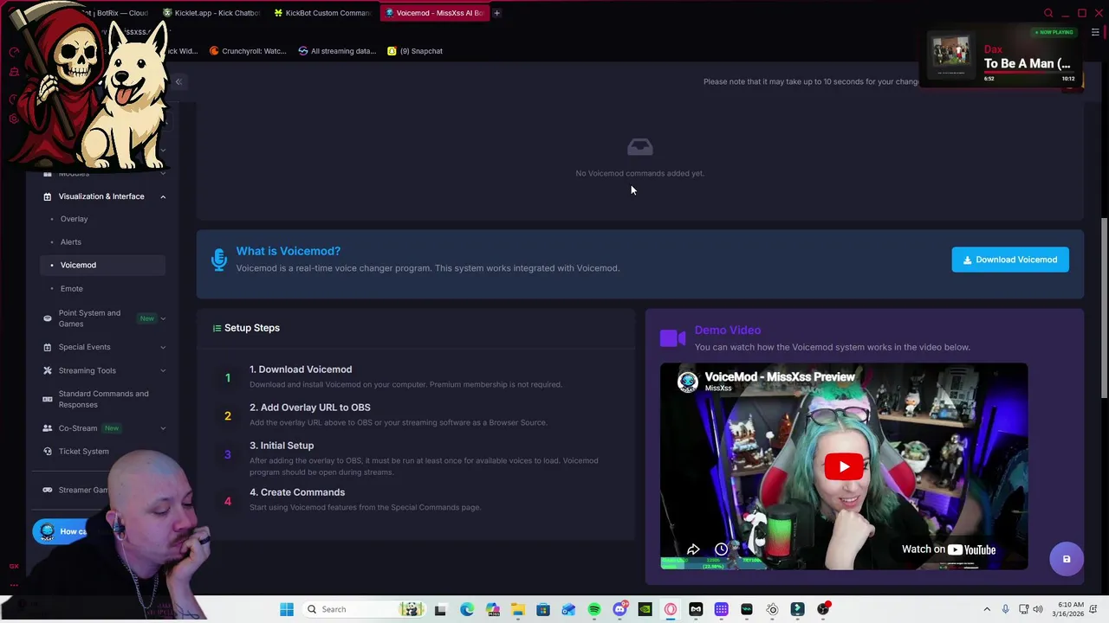
Task: Click the Streaming Tools wrench icon
Action: [48, 370]
